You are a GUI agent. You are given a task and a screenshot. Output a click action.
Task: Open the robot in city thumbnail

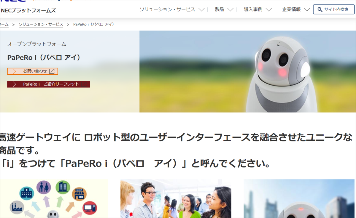(300, 198)
